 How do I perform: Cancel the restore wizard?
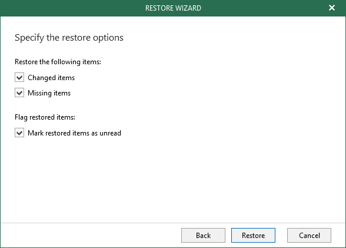tap(309, 236)
